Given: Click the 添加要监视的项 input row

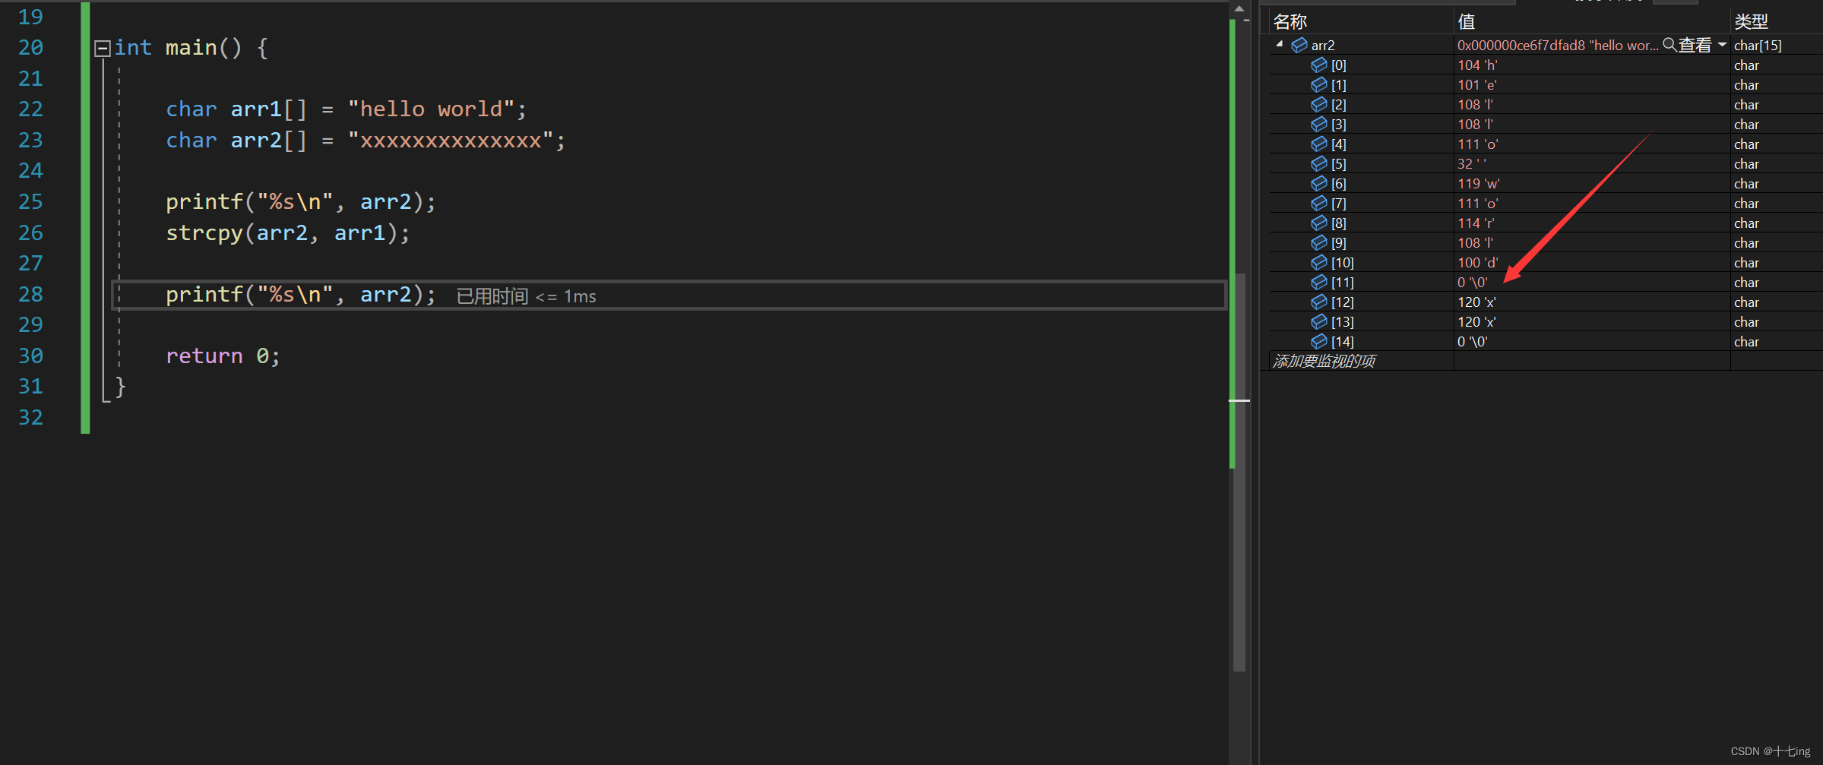Looking at the screenshot, I should click(1360, 361).
